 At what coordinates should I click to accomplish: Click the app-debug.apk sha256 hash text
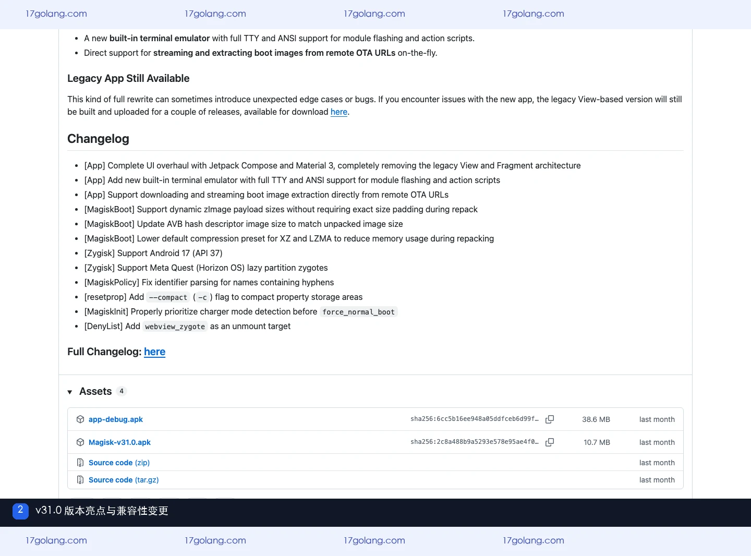tap(474, 419)
